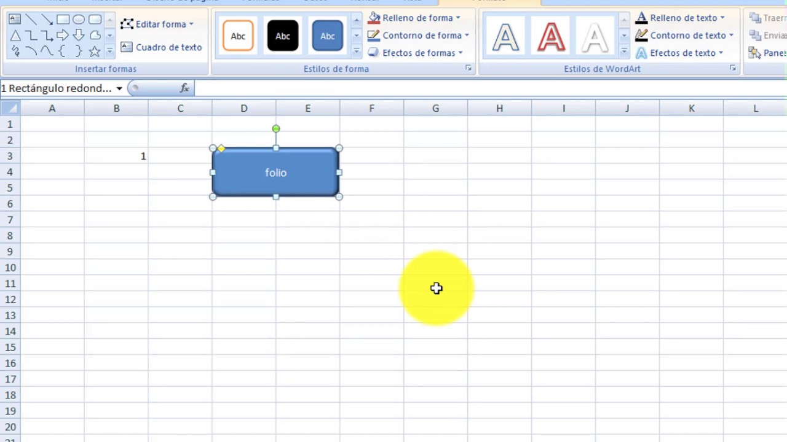The image size is (787, 442).
Task: Apply red WordArt text style
Action: pyautogui.click(x=551, y=36)
